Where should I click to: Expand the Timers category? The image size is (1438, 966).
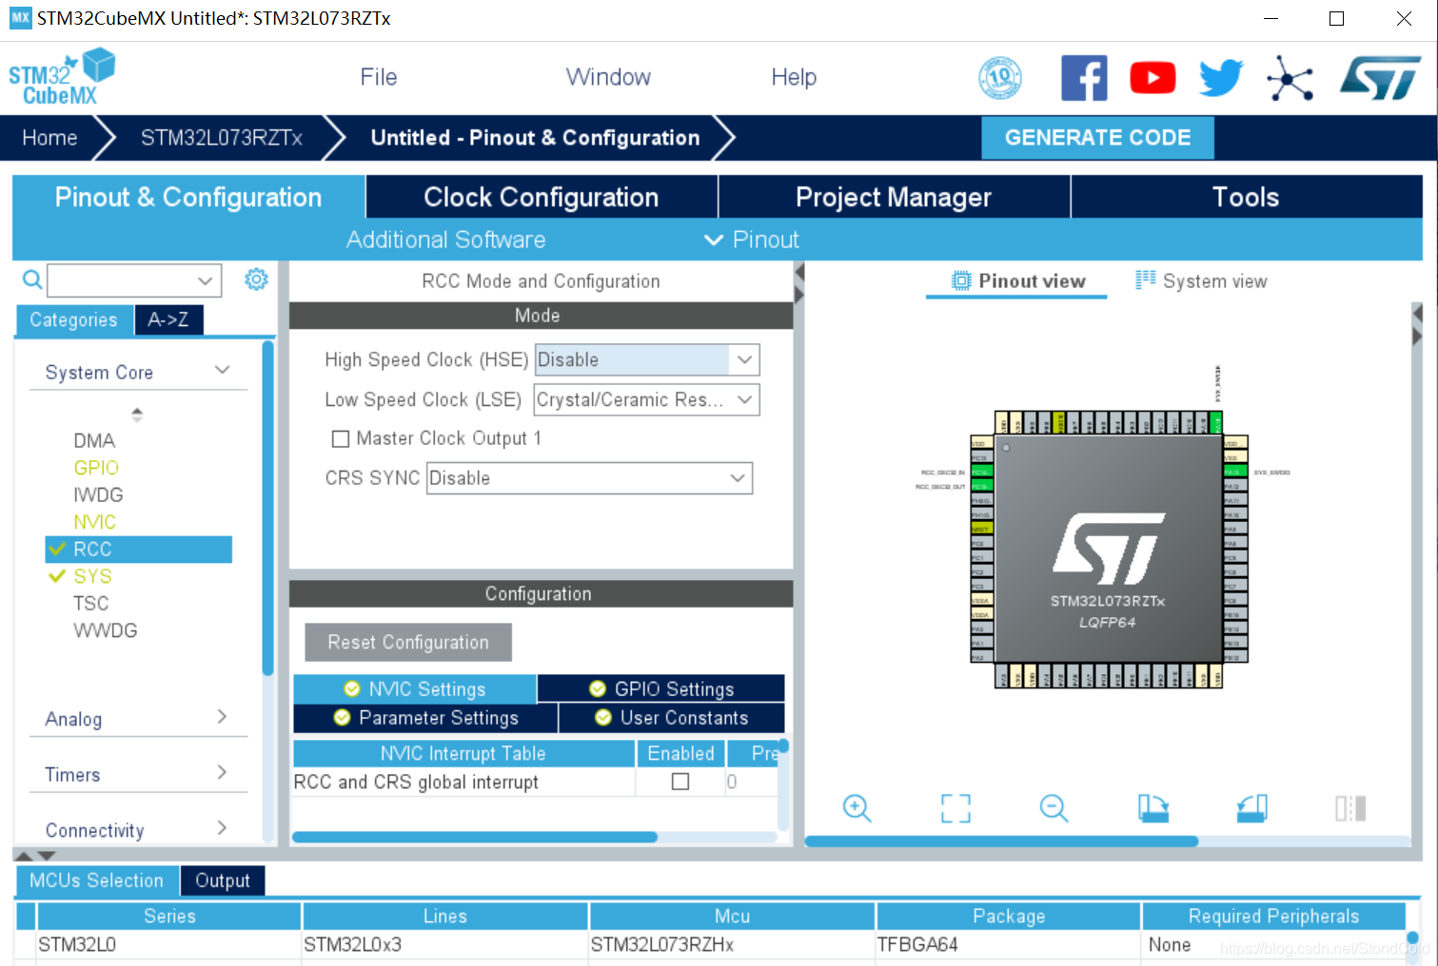[x=222, y=772]
